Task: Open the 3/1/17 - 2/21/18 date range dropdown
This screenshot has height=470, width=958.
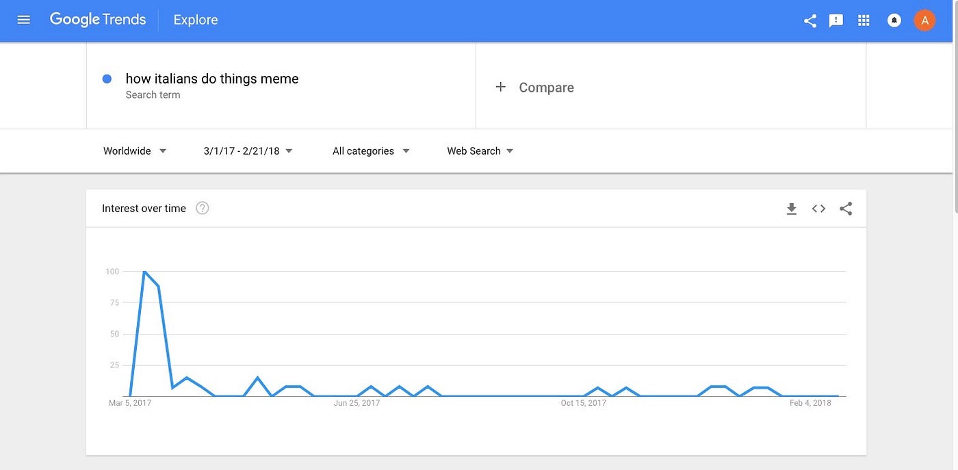Action: point(248,151)
